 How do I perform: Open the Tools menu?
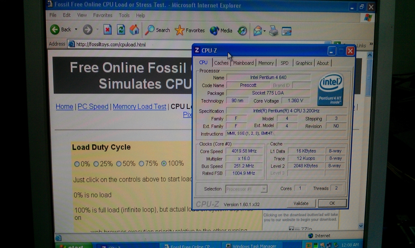(124, 15)
